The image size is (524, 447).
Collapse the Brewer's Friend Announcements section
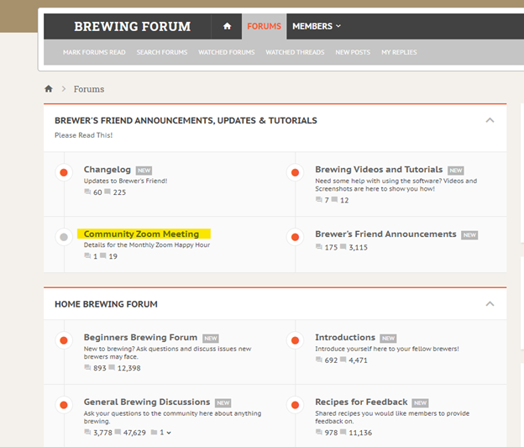coord(490,120)
